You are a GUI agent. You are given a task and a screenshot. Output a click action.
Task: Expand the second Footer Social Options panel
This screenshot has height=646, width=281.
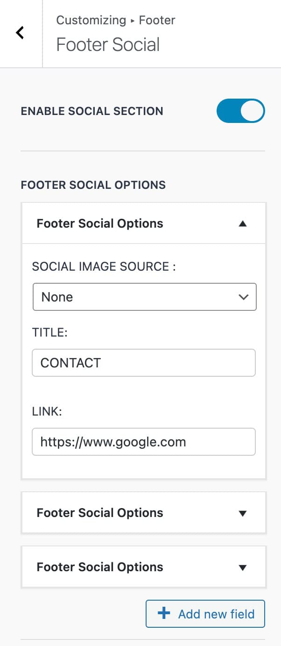[144, 513]
